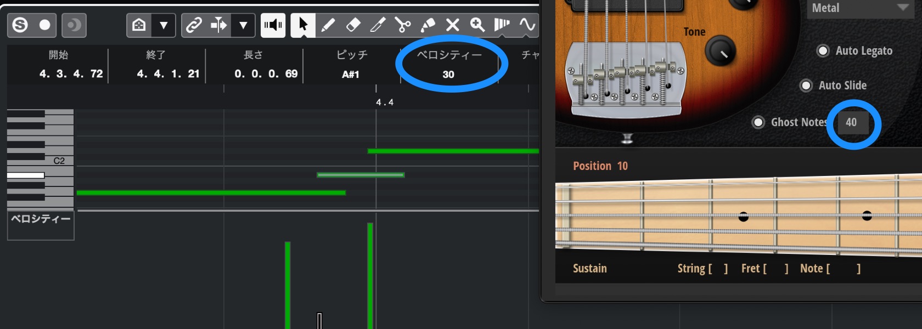The image size is (922, 329).
Task: Select the green note starting at 4.4
Action: pyautogui.click(x=453, y=151)
